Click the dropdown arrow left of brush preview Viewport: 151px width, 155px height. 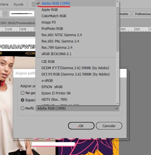(x=5, y=14)
